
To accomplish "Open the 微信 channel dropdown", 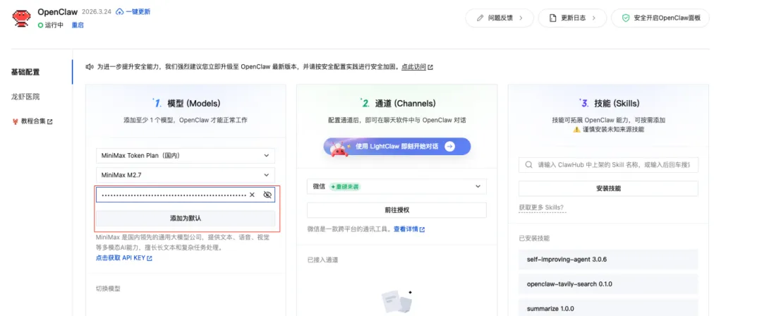I will click(397, 186).
